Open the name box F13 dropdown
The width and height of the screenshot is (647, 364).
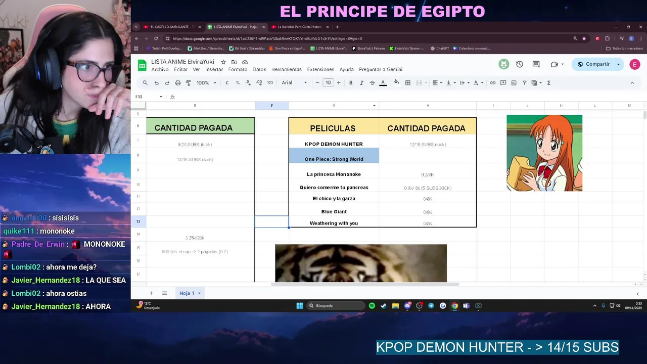pyautogui.click(x=161, y=97)
